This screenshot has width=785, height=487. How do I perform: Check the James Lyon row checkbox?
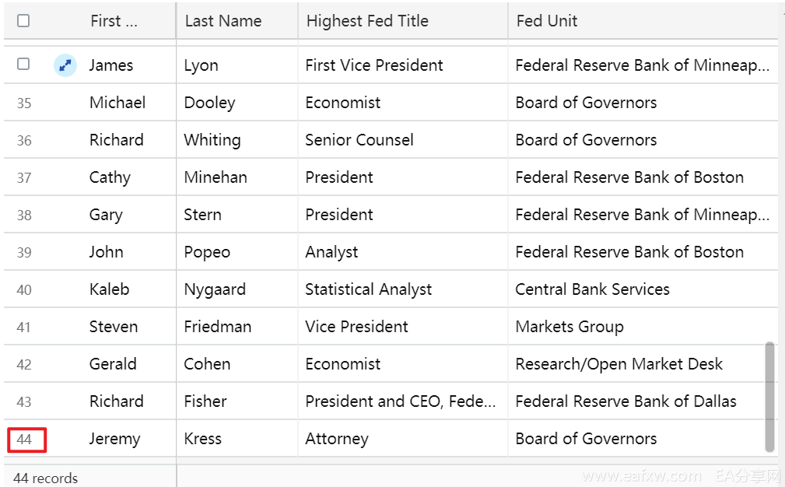point(23,64)
